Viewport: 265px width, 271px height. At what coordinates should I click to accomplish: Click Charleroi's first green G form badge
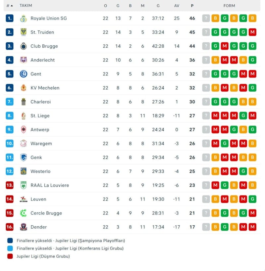(215, 102)
